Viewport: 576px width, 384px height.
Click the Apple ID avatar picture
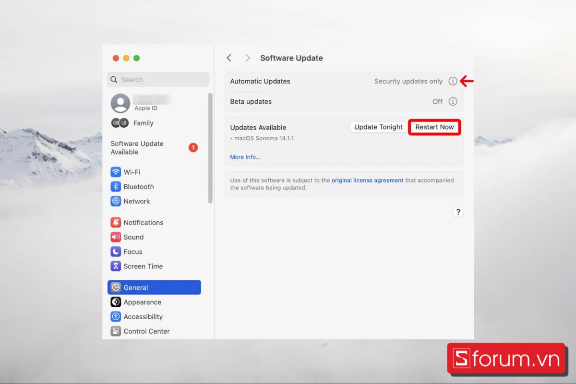click(x=120, y=103)
